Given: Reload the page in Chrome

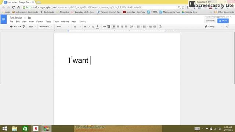Looking at the screenshot, I should click(x=13, y=7).
